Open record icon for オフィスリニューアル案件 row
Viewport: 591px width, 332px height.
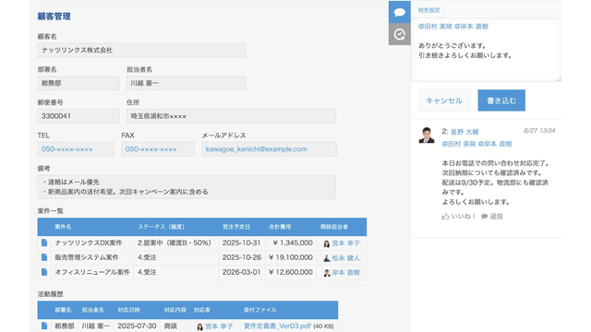[44, 272]
